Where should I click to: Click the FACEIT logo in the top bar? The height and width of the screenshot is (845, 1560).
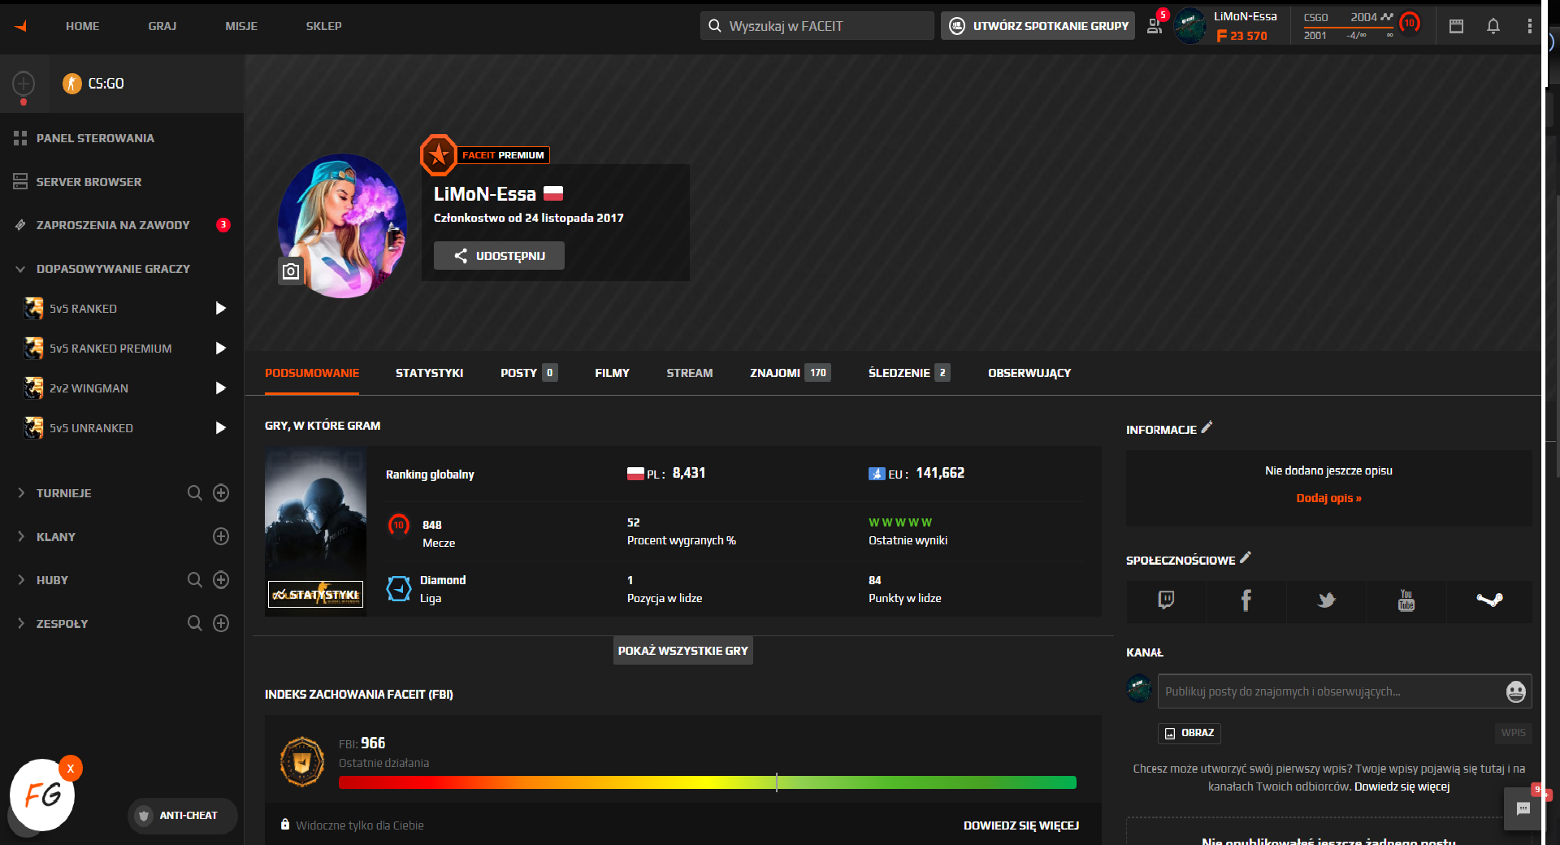coord(21,26)
